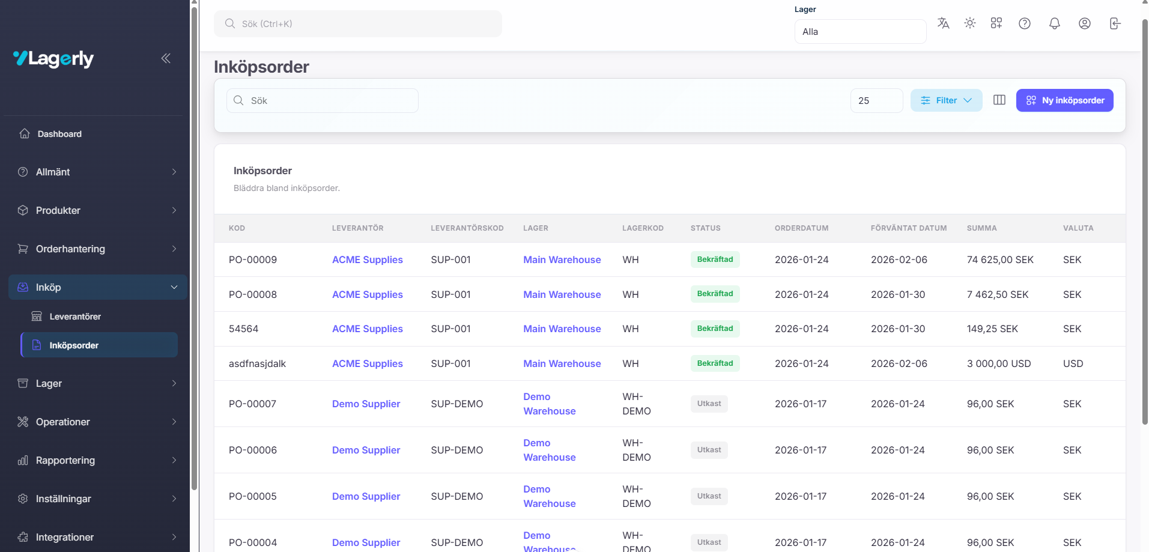Viewport: 1149px width, 552px height.
Task: Open the apps grid shortcut icon
Action: click(x=996, y=23)
